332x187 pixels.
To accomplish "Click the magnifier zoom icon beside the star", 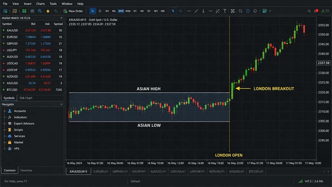I will click(40, 11).
